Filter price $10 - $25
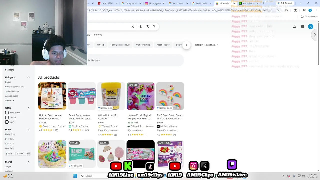The width and height of the screenshot is (320, 180). 9,139
